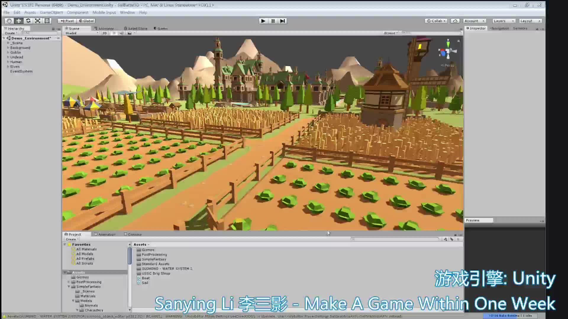The image size is (568, 319).
Task: Expand the Goblin hierarchy item
Action: click(8, 52)
